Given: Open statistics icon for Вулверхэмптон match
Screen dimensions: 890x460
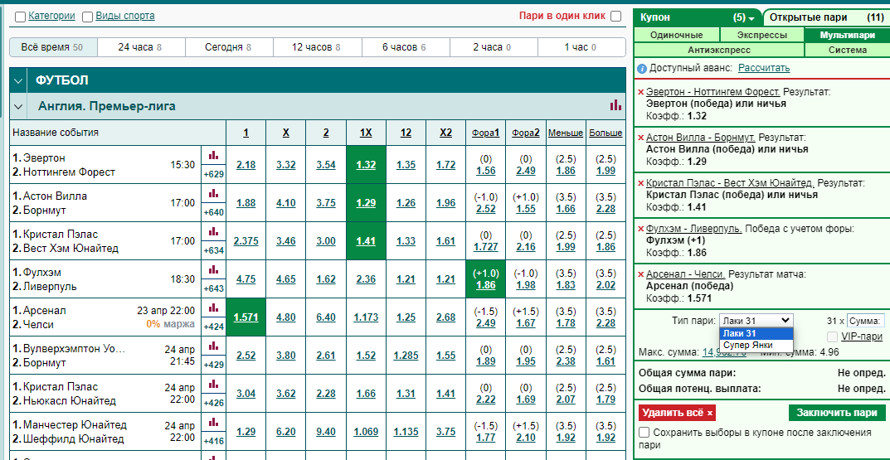Looking at the screenshot, I should pos(213,346).
